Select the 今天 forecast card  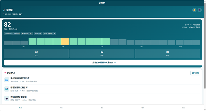click(x=36, y=53)
